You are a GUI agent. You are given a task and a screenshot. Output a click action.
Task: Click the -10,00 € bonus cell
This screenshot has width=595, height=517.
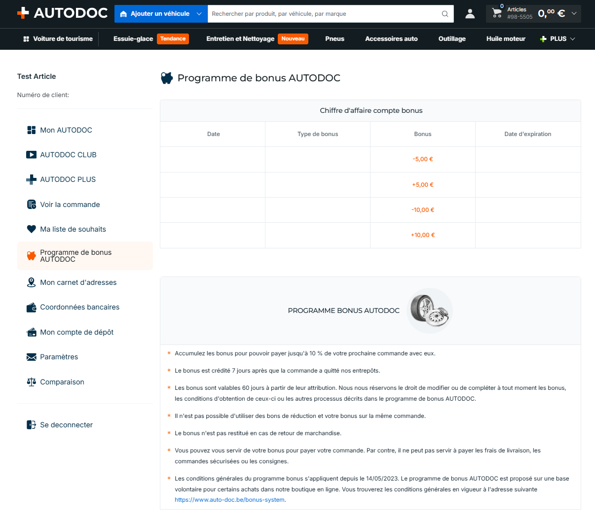click(423, 210)
